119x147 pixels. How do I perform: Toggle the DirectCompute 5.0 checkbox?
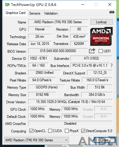coord(83,131)
